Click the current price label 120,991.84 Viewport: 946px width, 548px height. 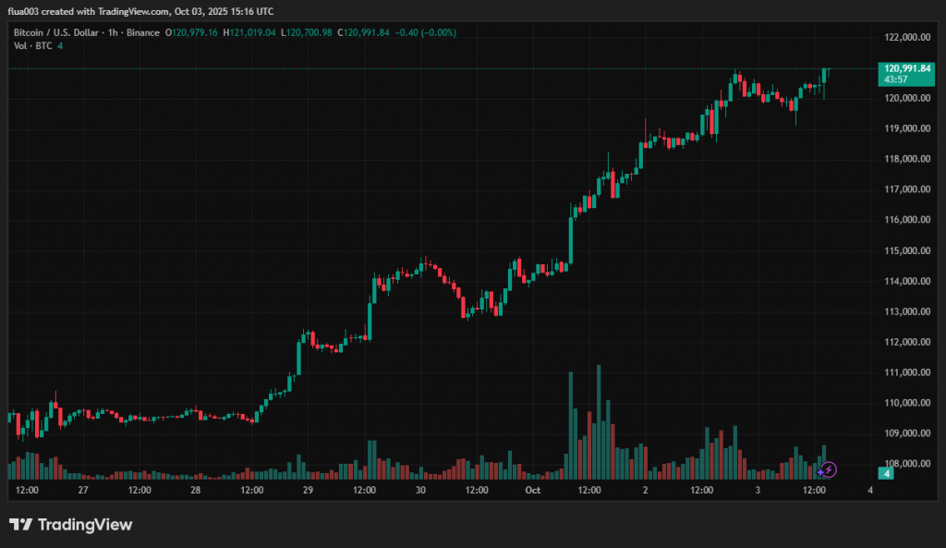(906, 68)
